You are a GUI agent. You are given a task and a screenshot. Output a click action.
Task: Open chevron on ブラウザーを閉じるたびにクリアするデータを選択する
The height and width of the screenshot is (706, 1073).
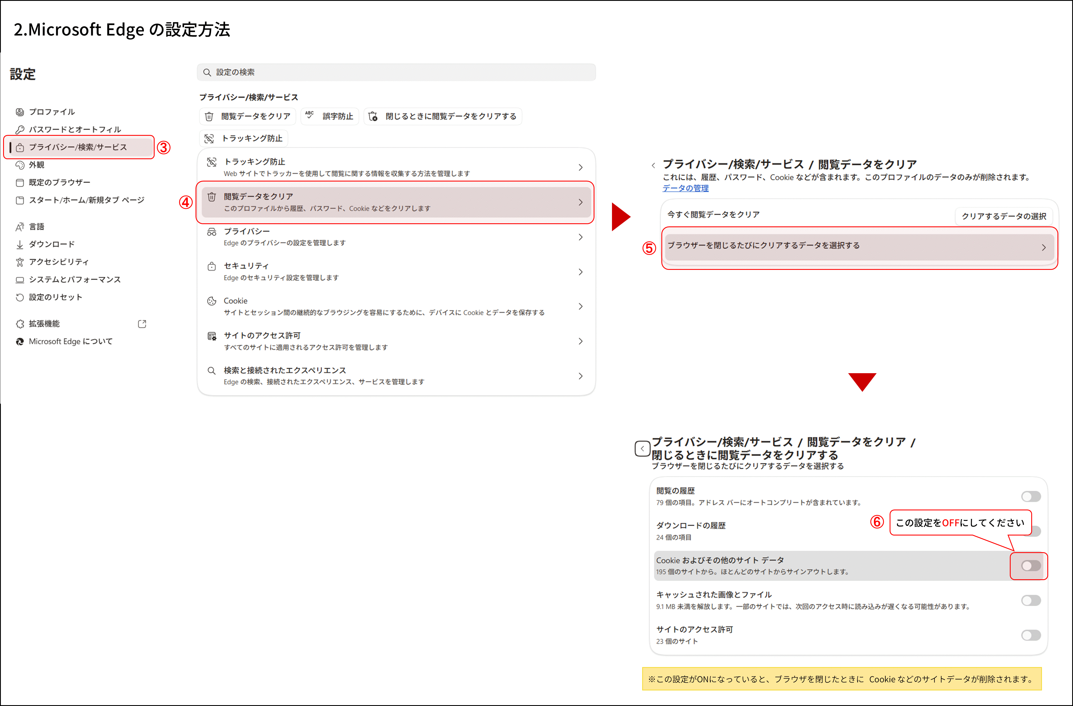click(x=1043, y=248)
